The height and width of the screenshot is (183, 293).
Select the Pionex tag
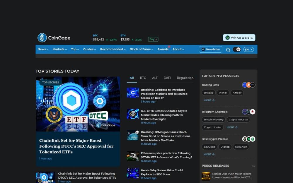click(x=223, y=93)
